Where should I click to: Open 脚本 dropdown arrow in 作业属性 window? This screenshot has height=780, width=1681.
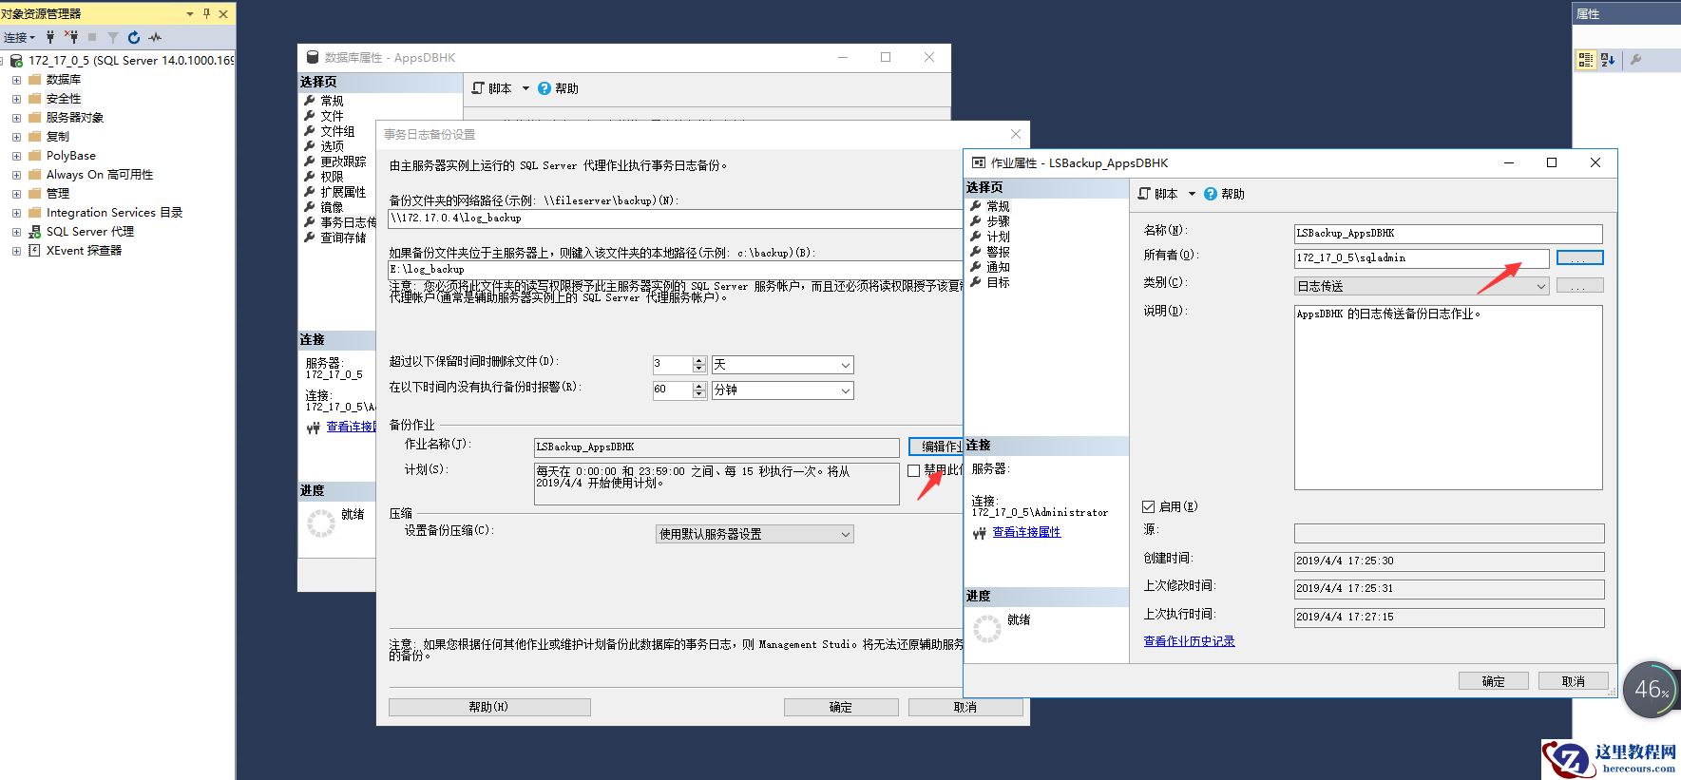[x=1192, y=194]
